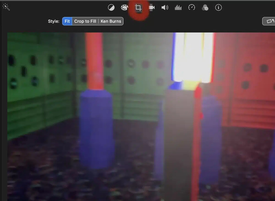Click the video preview frame
This screenshot has width=275, height=201.
pyautogui.click(x=141, y=117)
